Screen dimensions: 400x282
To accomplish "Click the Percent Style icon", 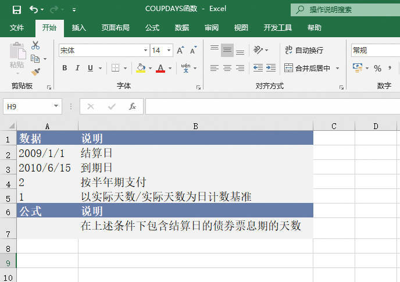I will (x=377, y=69).
